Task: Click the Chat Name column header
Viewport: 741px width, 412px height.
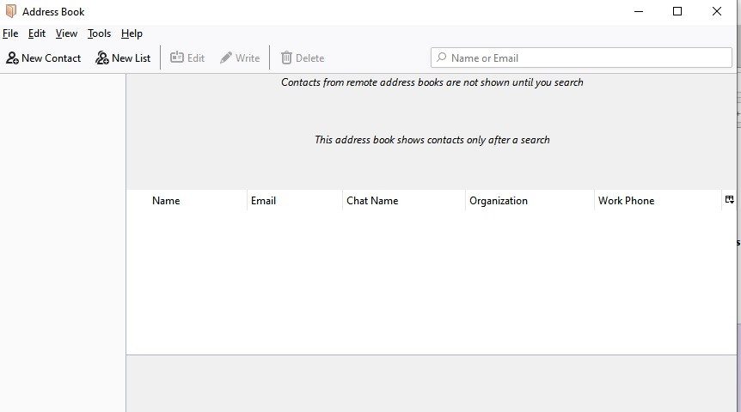Action: point(372,201)
